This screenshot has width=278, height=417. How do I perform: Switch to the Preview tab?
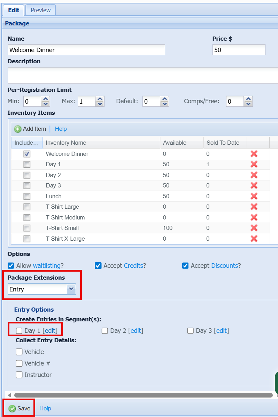40,10
